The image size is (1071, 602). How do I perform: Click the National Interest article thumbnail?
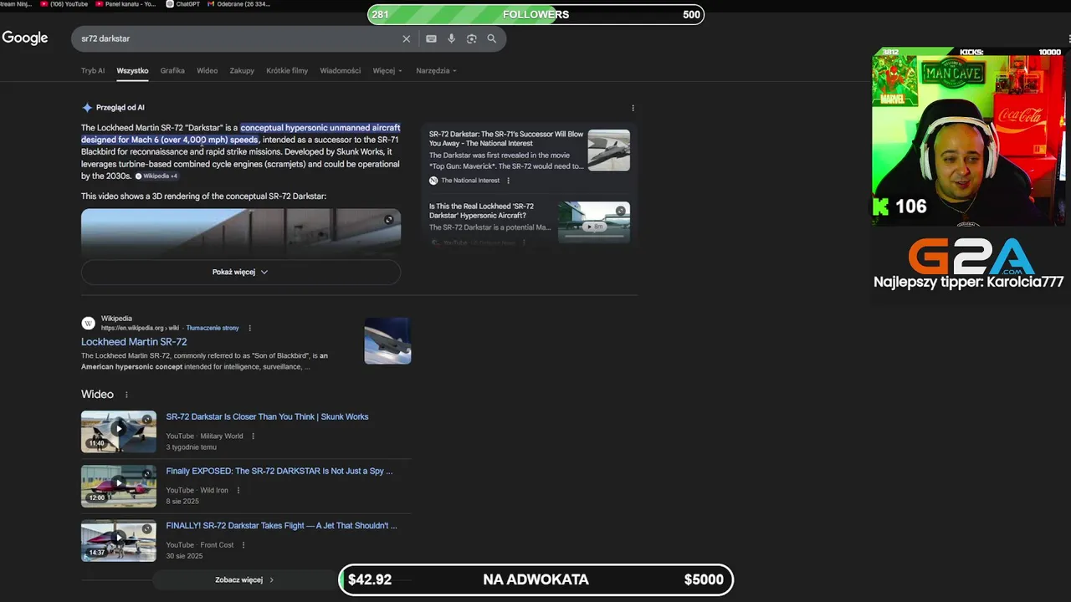609,150
